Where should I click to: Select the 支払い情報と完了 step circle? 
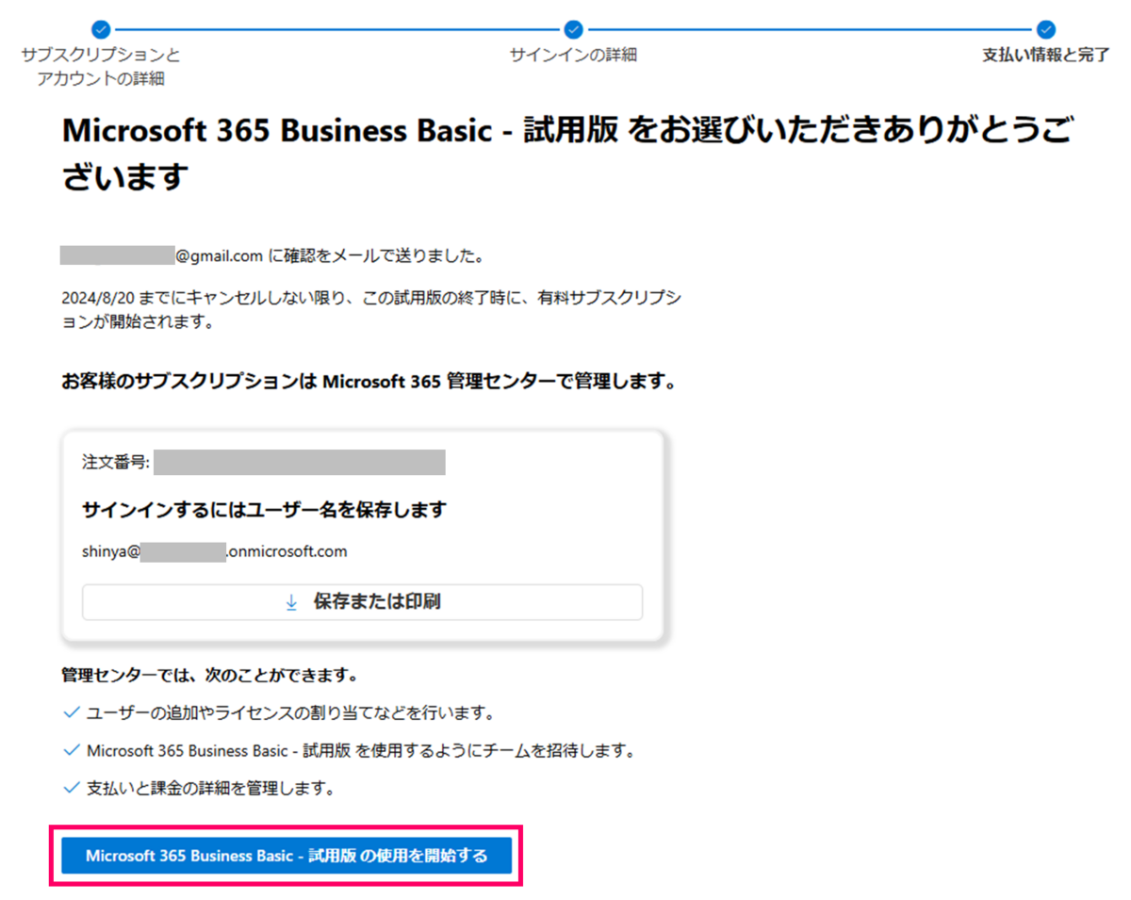(1045, 29)
